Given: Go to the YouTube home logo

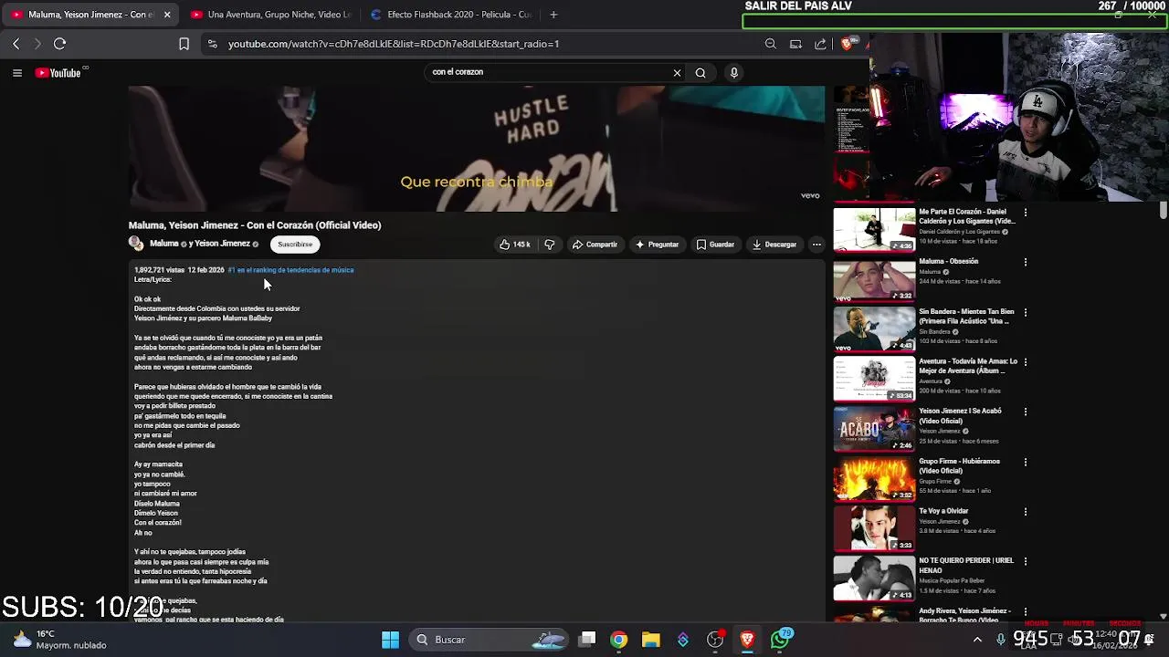Looking at the screenshot, I should click(x=58, y=73).
